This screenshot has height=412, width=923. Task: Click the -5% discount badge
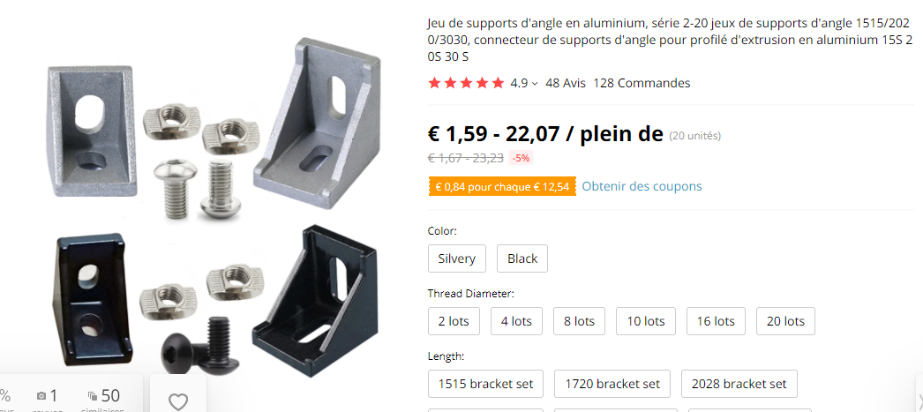pyautogui.click(x=521, y=158)
